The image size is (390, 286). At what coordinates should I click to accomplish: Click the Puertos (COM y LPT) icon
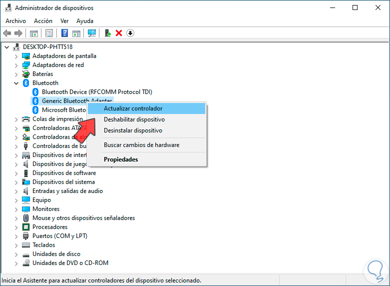[x=25, y=236]
